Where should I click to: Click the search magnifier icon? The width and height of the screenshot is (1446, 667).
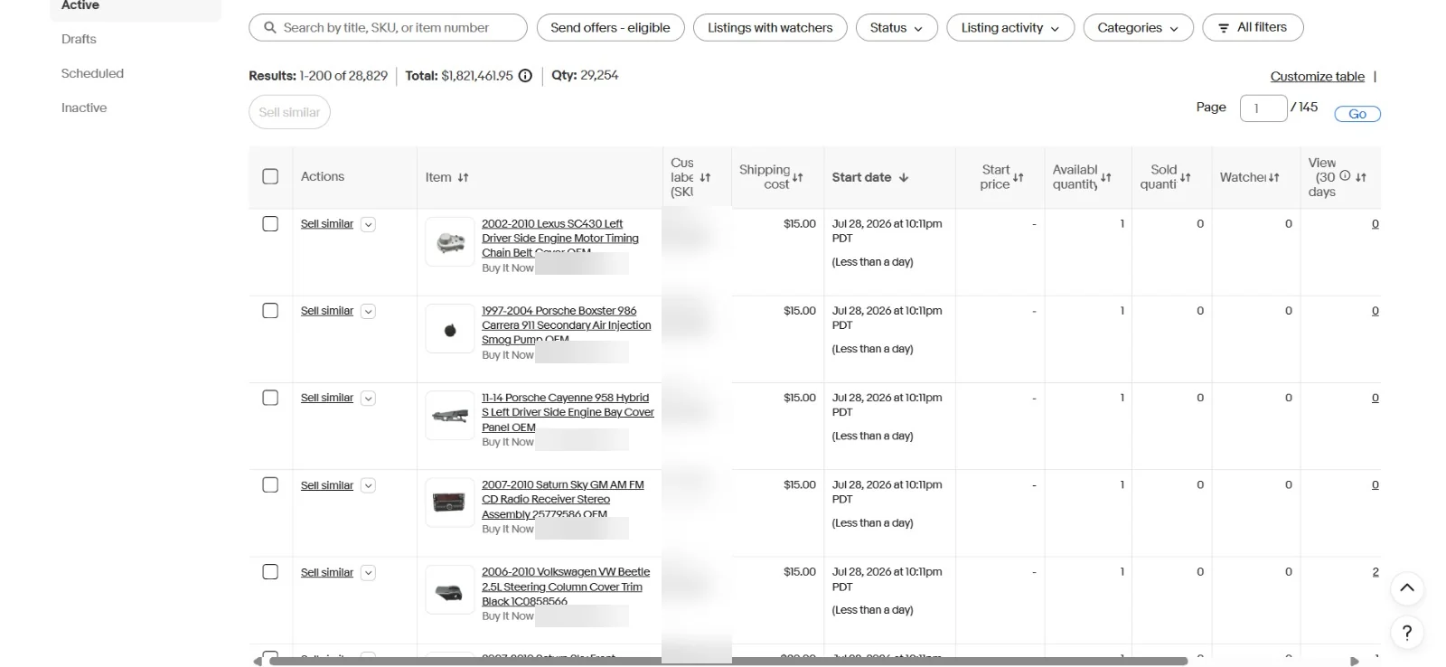click(269, 28)
